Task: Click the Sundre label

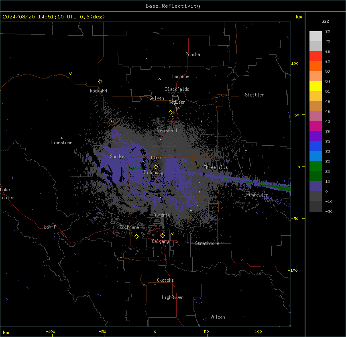Action: [x=117, y=156]
